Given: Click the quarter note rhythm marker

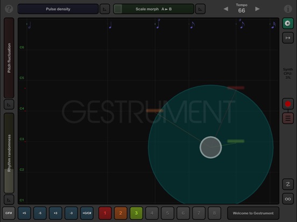Looking at the screenshot, I should tap(110, 25).
